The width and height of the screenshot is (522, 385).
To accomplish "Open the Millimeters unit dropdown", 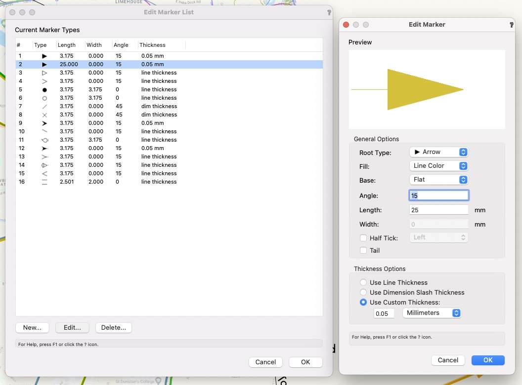I will tap(432, 313).
